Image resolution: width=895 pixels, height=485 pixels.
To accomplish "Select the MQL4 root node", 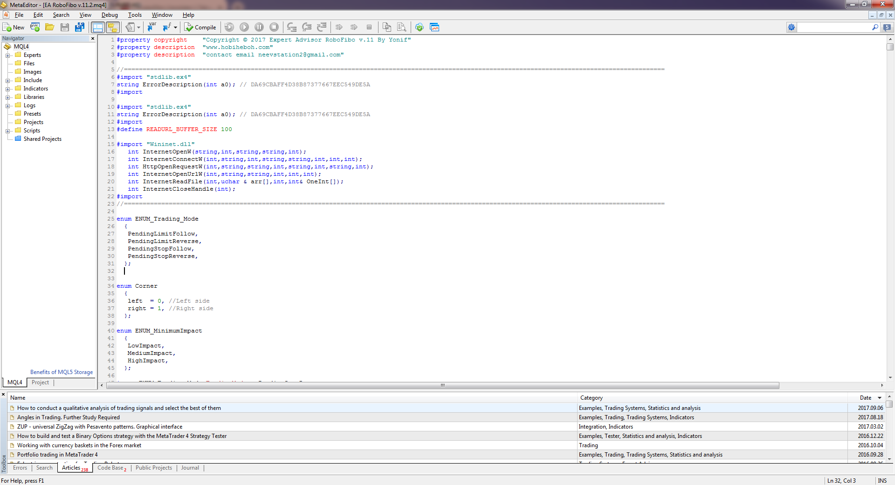I will pyautogui.click(x=21, y=47).
